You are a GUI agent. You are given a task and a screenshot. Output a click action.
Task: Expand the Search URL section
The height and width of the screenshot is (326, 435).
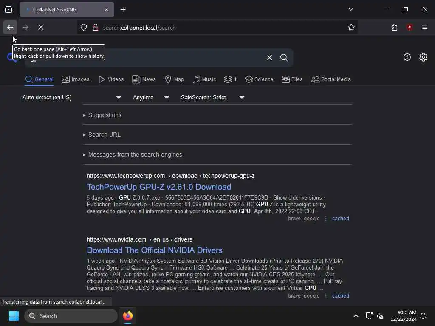point(102,135)
